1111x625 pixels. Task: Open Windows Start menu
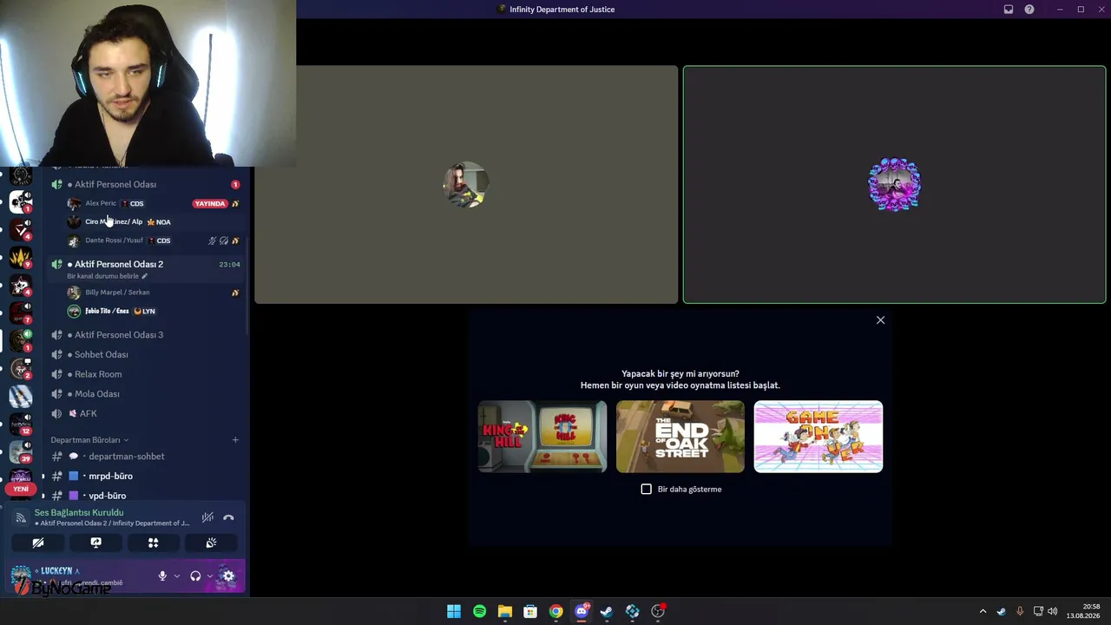click(454, 612)
